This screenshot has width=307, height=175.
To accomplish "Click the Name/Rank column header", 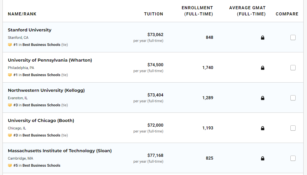I will pos(22,14).
